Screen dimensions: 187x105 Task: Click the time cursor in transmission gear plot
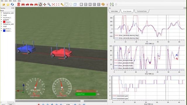(166, 88)
